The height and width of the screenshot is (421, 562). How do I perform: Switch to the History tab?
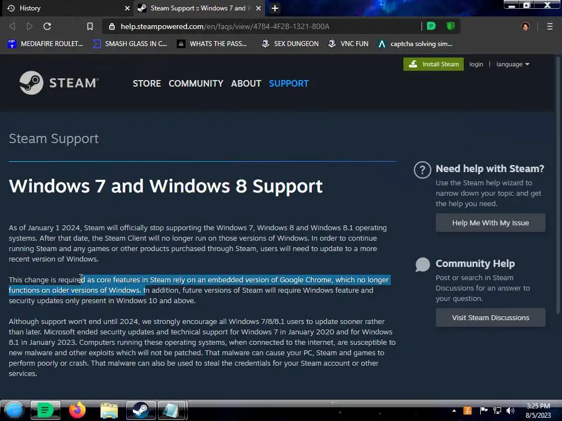click(68, 8)
